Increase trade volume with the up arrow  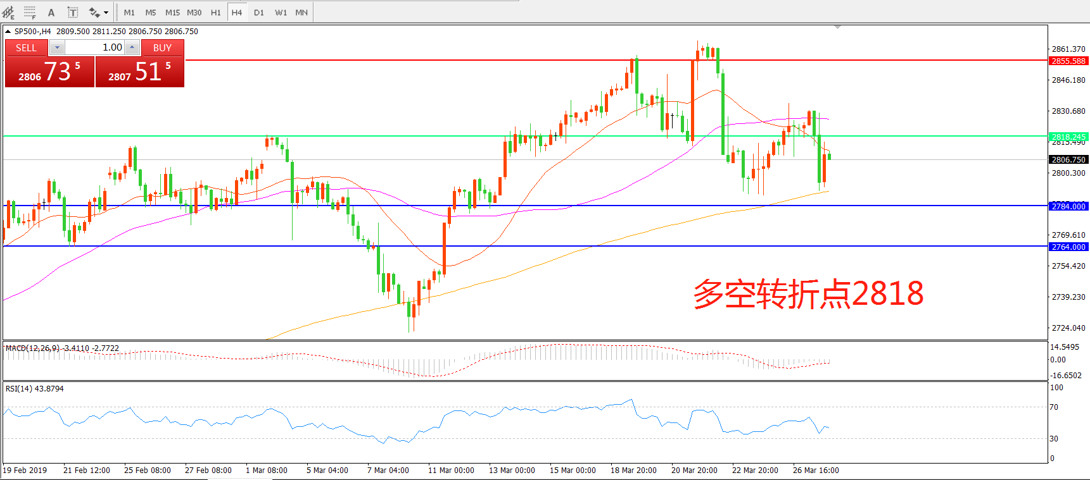pos(132,47)
